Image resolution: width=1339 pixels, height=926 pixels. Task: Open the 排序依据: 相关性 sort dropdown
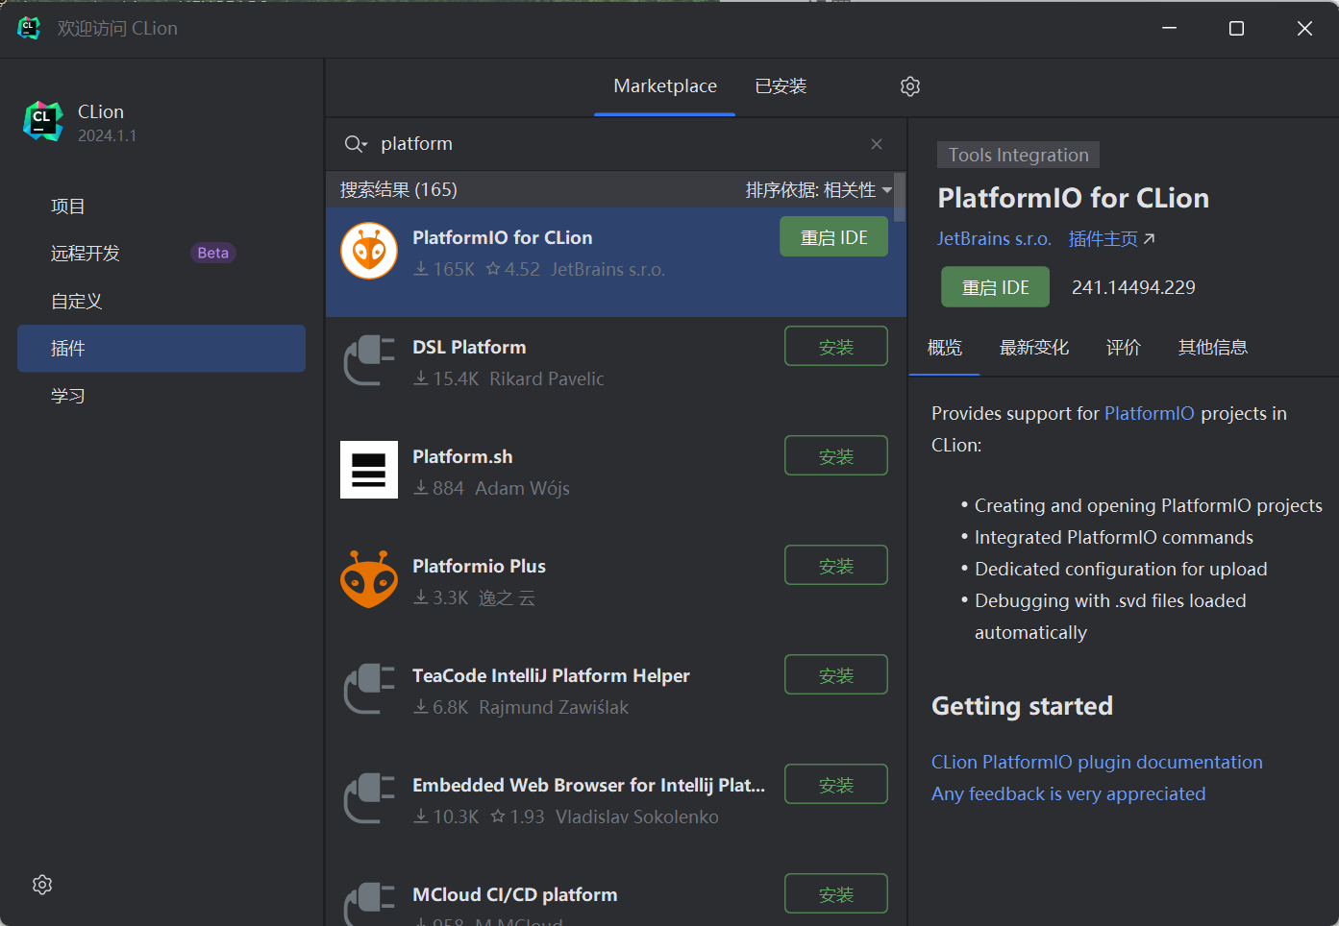[x=819, y=190]
